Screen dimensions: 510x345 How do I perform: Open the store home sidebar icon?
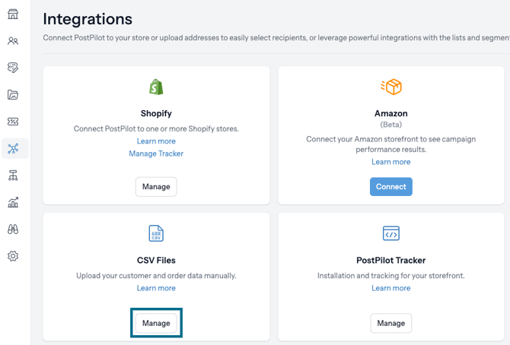click(x=13, y=14)
